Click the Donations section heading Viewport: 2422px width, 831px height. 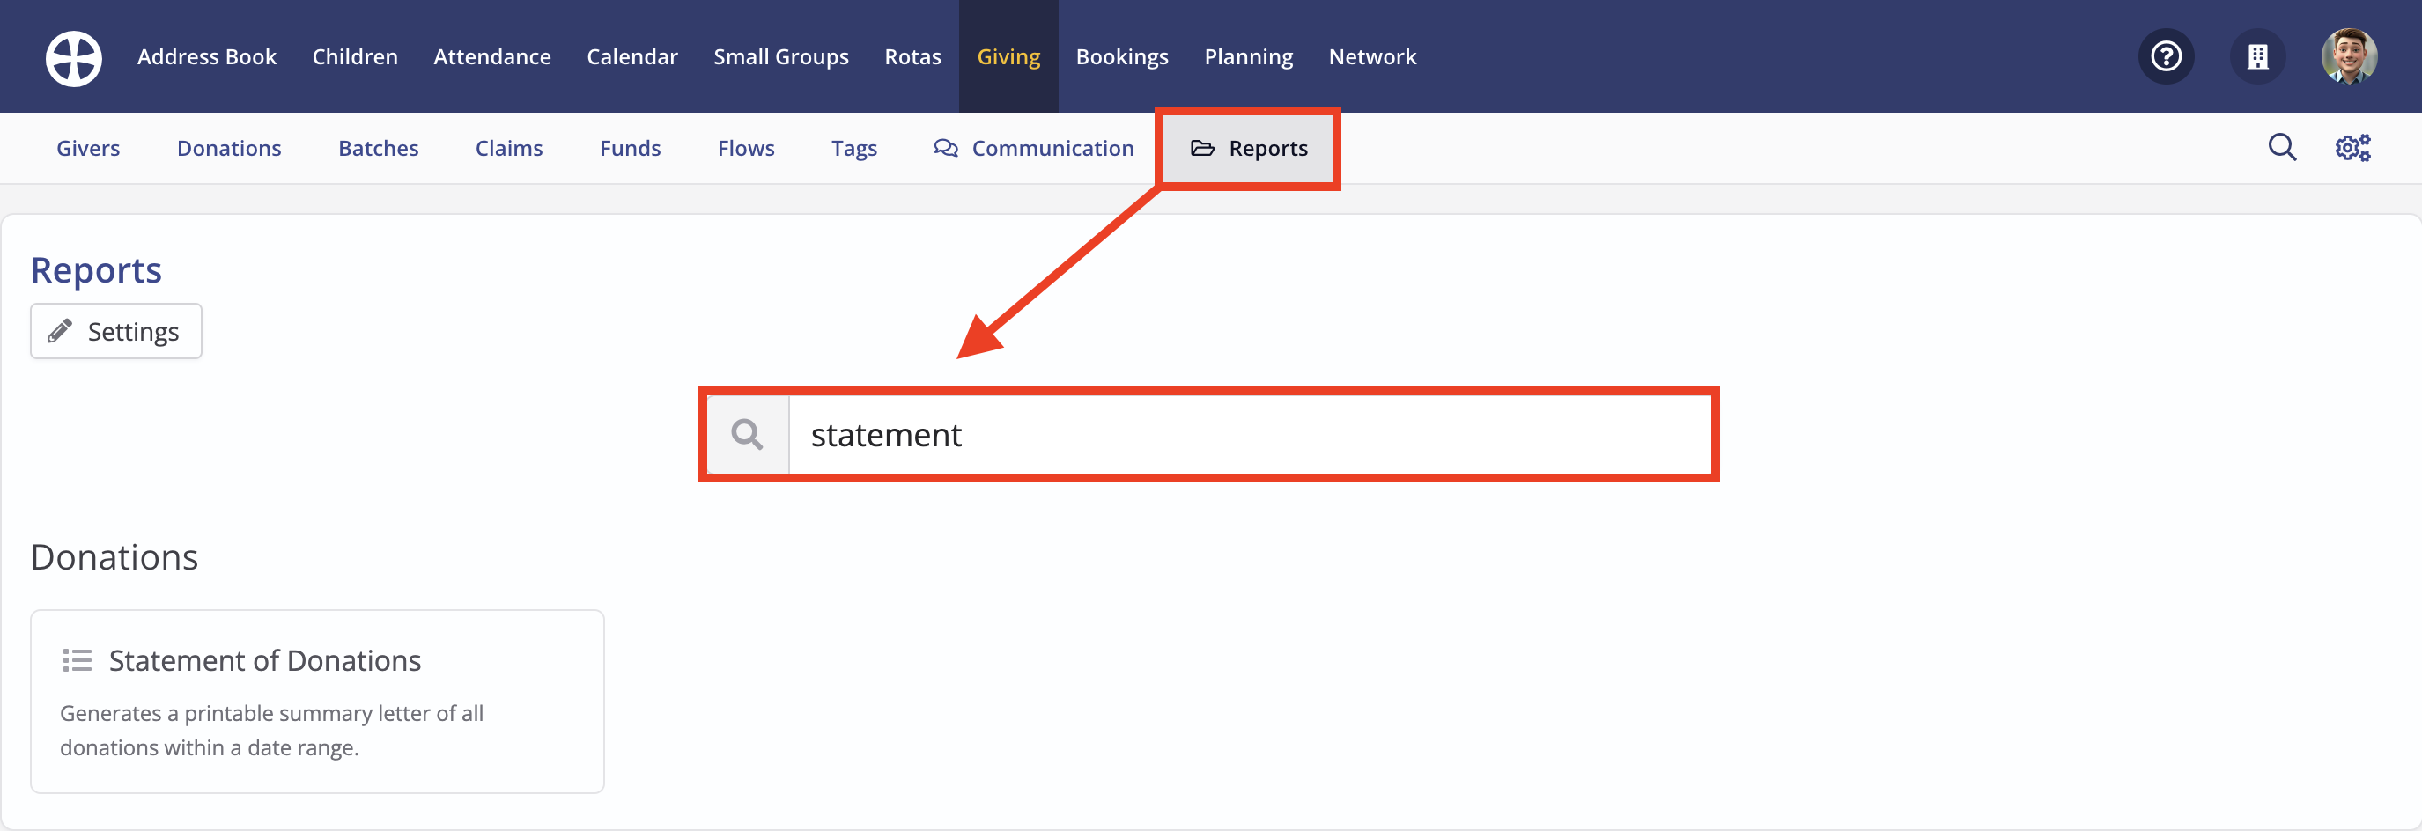click(114, 557)
